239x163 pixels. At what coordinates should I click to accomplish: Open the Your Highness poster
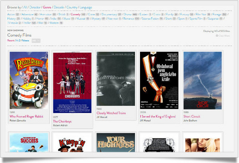click(x=116, y=142)
